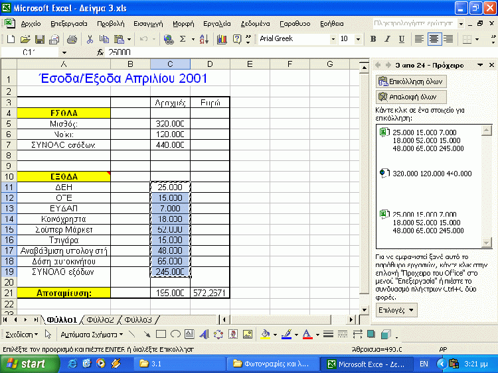The image size is (498, 373).
Task: Copy selection with the Copy icon
Action: click(x=104, y=39)
